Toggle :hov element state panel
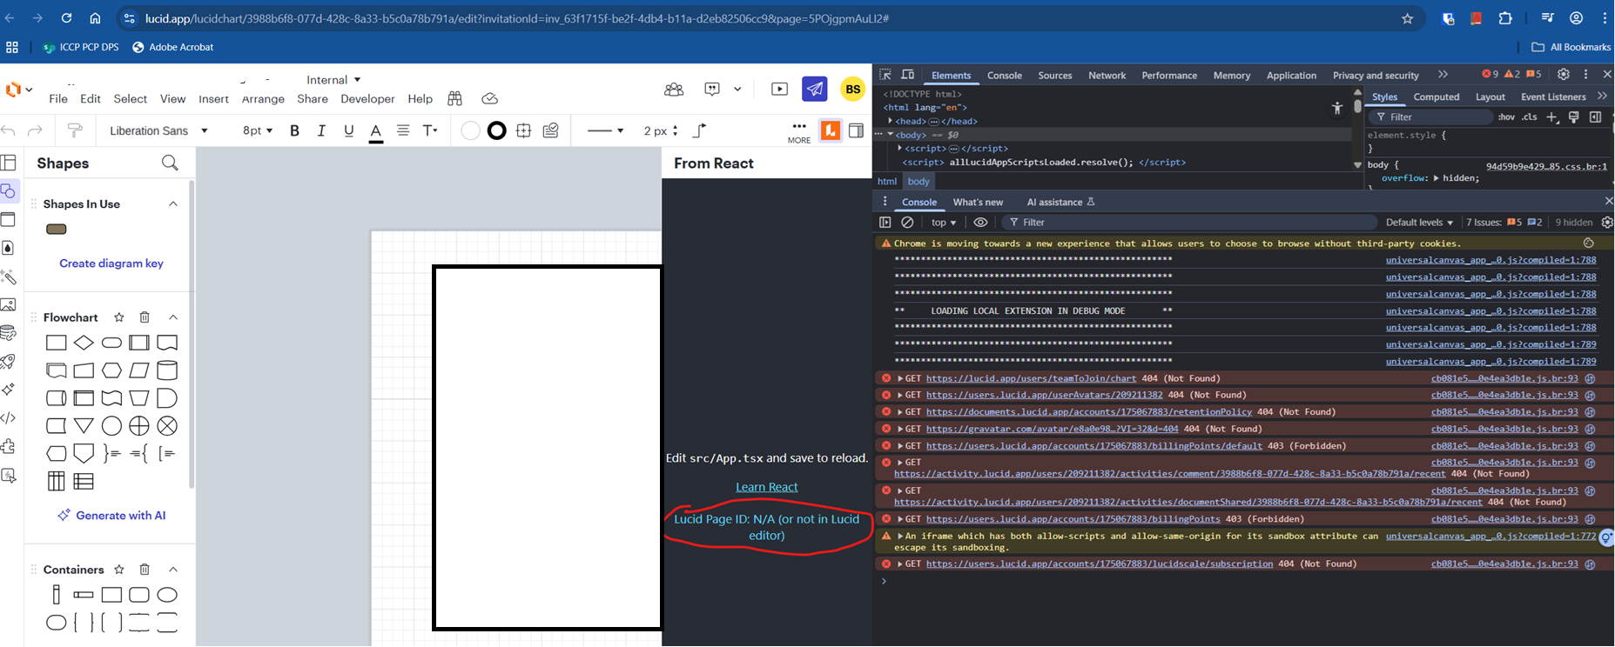Image resolution: width=1615 pixels, height=647 pixels. point(1506,117)
